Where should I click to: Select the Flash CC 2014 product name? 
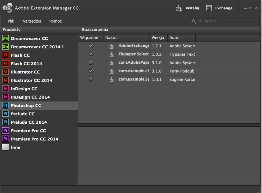pos(26,64)
